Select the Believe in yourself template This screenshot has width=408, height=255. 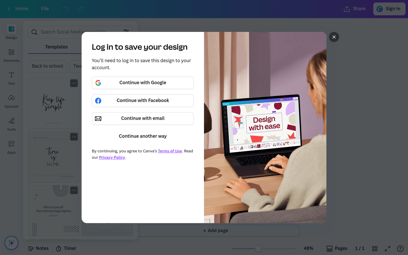(x=53, y=211)
